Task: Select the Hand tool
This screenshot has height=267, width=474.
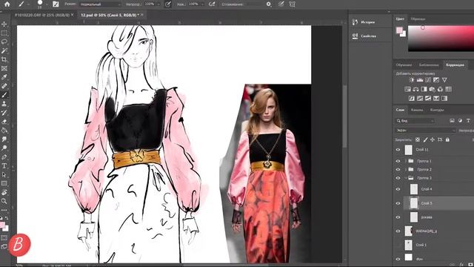Action: coord(4,192)
